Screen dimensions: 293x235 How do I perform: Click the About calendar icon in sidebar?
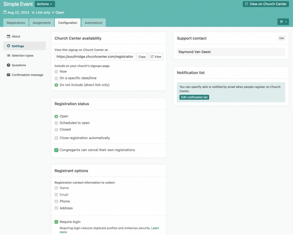click(9, 37)
